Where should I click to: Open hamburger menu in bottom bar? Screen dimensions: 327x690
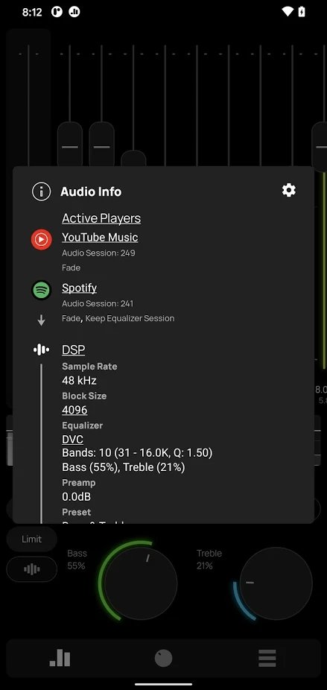coord(267,658)
